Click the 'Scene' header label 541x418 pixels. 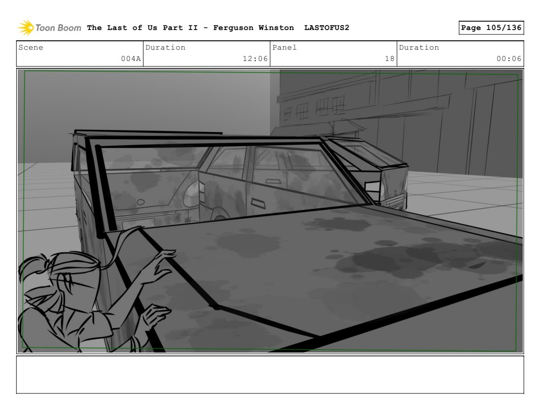30,48
